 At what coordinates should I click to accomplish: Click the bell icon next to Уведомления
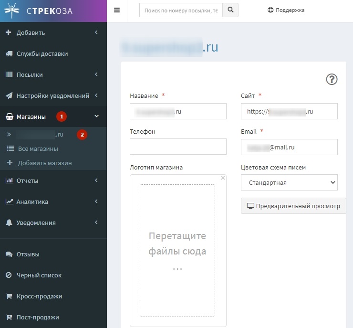point(9,223)
